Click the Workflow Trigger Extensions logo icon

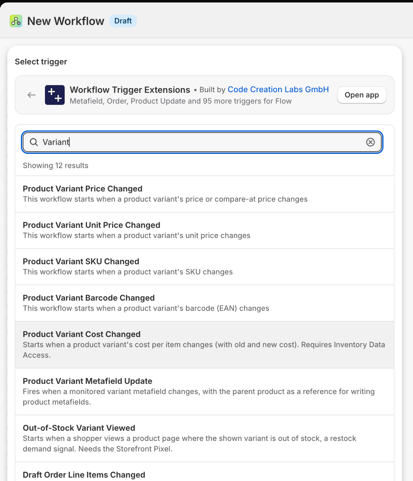55,95
